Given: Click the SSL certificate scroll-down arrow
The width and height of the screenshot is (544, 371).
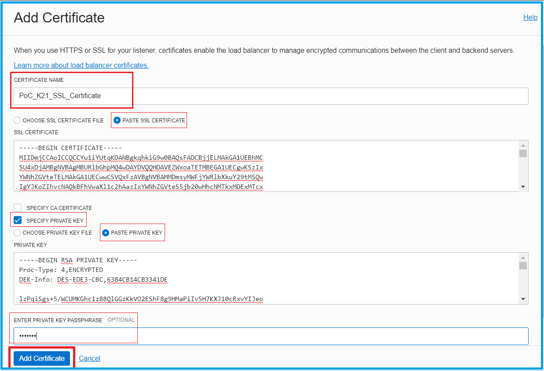Looking at the screenshot, I should 524,187.
